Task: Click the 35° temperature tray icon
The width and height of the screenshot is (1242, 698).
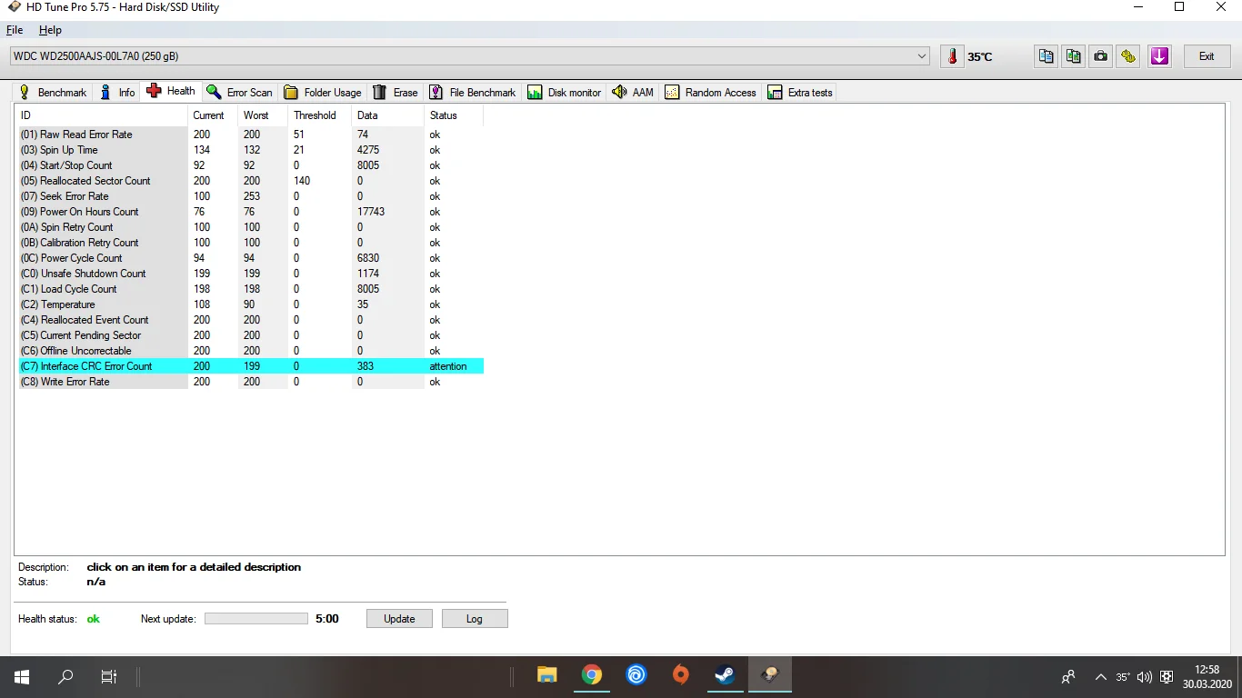Action: (x=1123, y=677)
